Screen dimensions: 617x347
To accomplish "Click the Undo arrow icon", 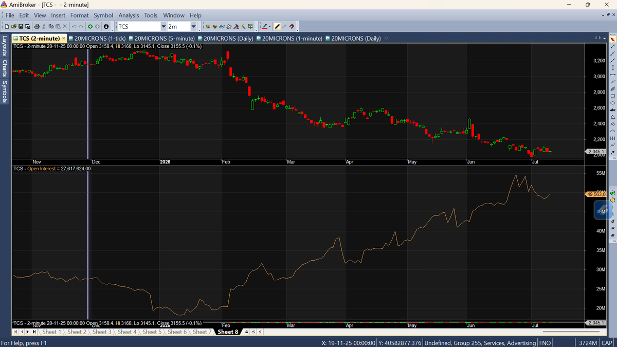I will [74, 26].
